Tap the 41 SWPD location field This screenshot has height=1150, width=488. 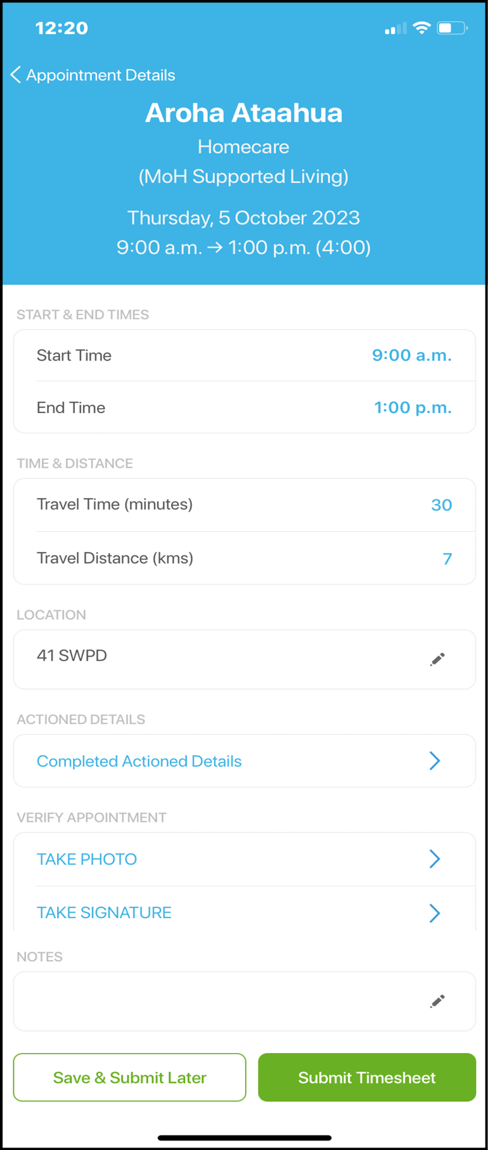245,659
